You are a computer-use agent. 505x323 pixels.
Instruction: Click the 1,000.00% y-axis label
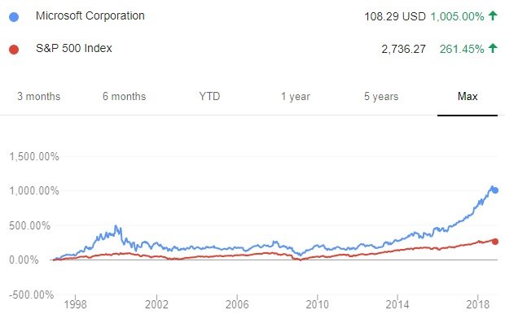click(34, 190)
